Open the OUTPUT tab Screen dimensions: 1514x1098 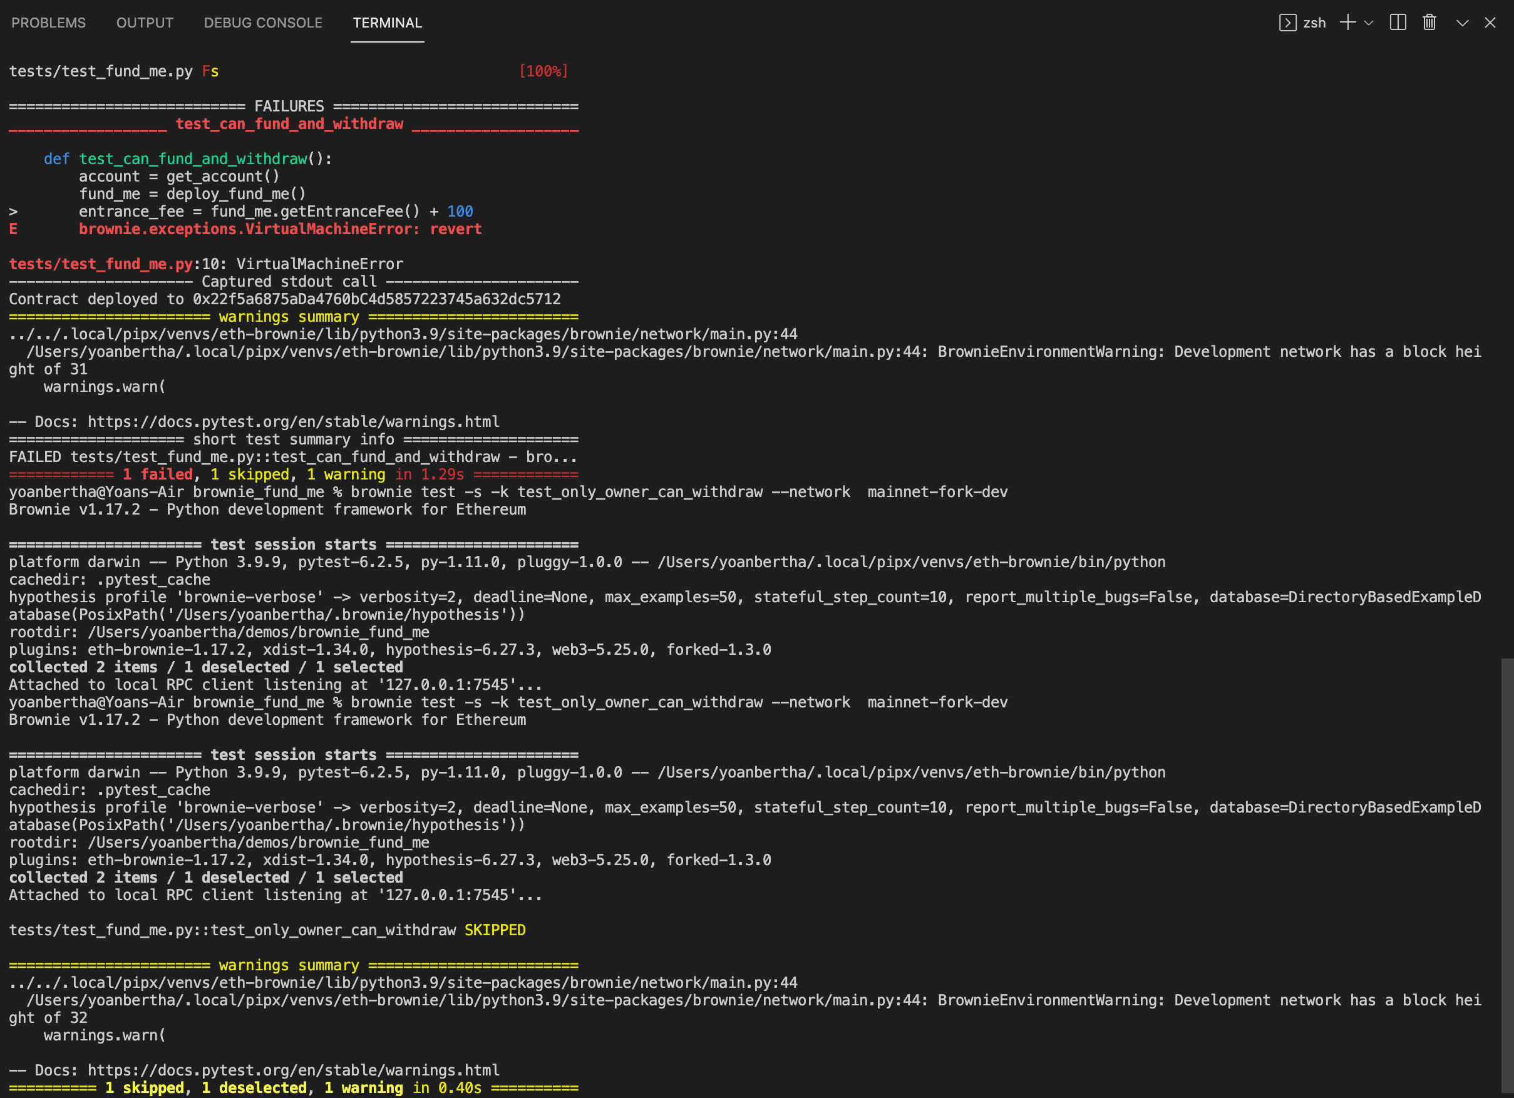(144, 22)
